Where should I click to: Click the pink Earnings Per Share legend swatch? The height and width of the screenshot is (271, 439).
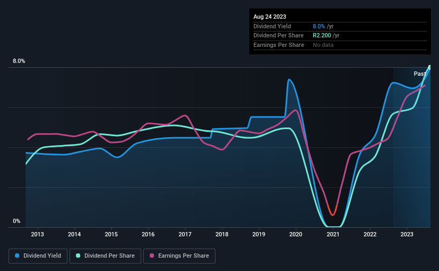coord(152,256)
